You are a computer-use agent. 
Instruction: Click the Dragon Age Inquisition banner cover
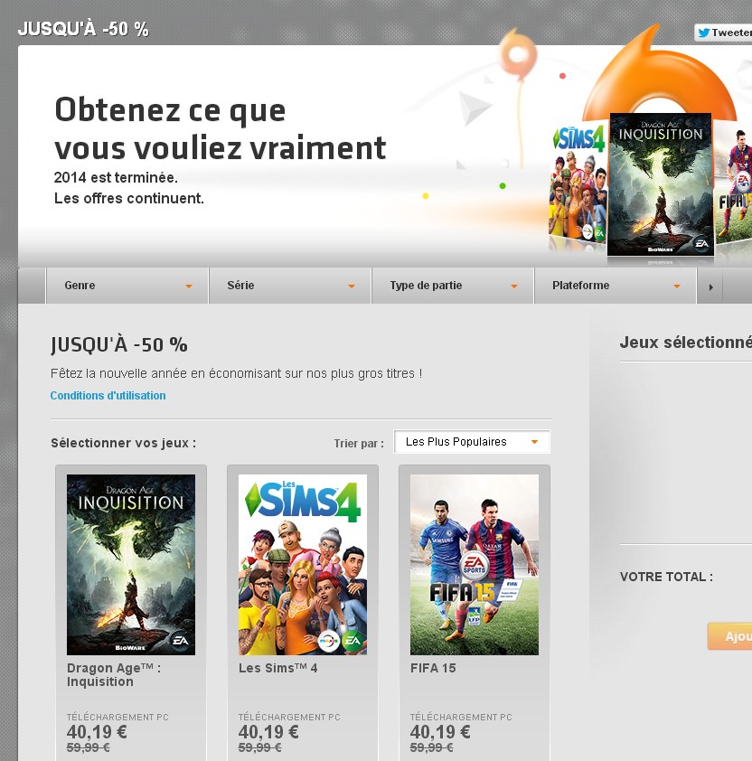click(x=661, y=184)
